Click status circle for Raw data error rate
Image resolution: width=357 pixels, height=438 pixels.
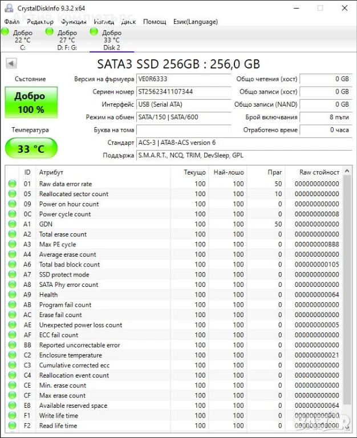coord(12,184)
